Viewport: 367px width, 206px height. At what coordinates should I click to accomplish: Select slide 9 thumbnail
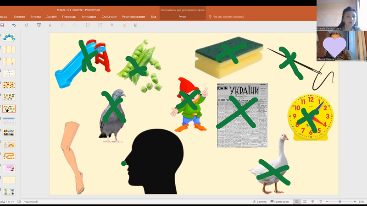click(9, 132)
